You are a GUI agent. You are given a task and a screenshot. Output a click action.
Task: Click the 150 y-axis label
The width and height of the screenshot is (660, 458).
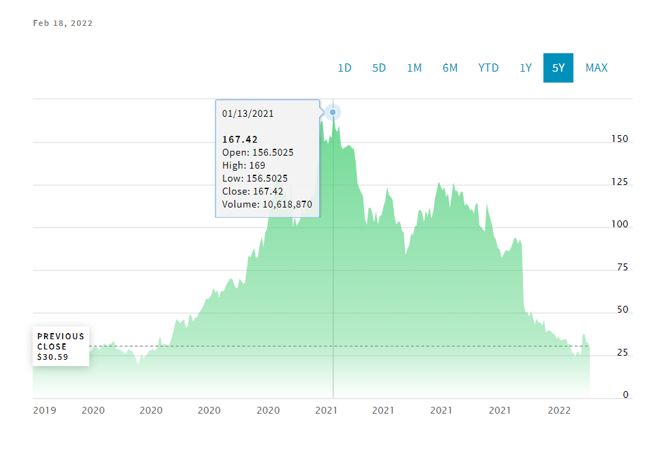point(620,139)
